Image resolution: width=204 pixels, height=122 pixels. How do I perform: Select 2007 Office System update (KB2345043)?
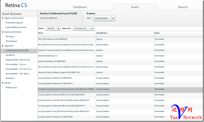click(x=120, y=100)
